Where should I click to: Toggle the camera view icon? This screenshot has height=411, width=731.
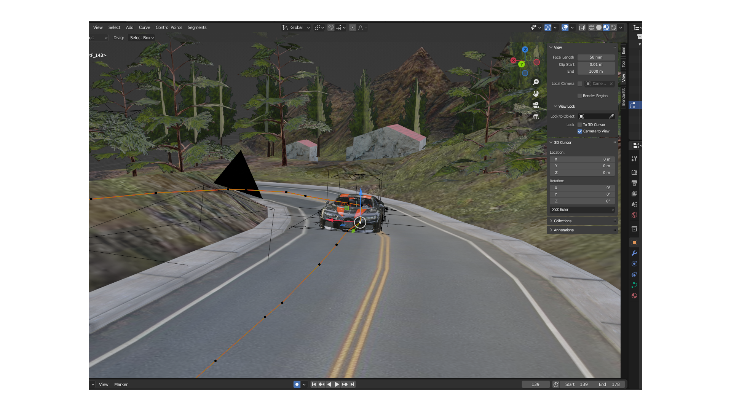point(536,105)
